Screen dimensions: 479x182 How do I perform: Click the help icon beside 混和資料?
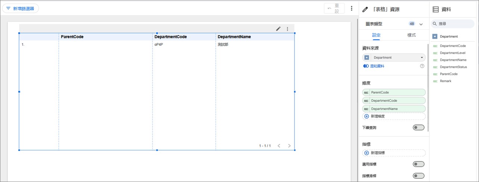(422, 66)
